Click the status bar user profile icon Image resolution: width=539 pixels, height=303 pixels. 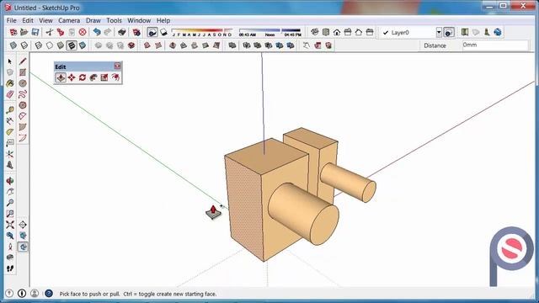click(x=35, y=294)
